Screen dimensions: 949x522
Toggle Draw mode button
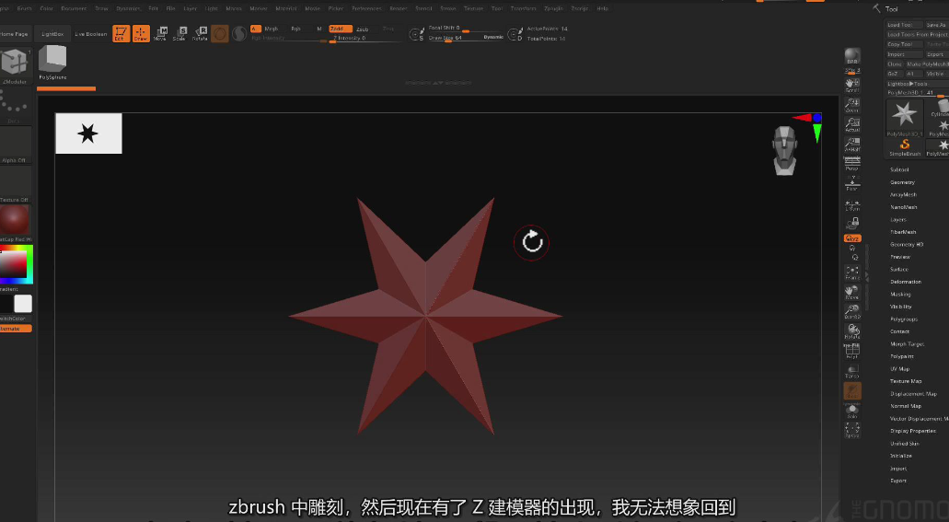pos(141,33)
